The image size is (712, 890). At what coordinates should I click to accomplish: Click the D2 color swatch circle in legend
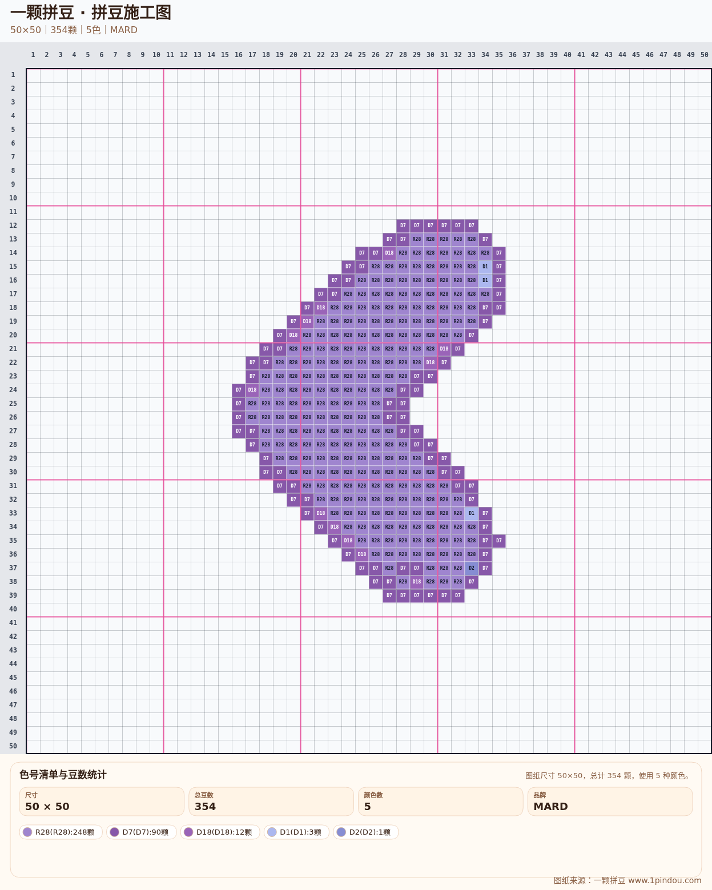click(x=341, y=832)
